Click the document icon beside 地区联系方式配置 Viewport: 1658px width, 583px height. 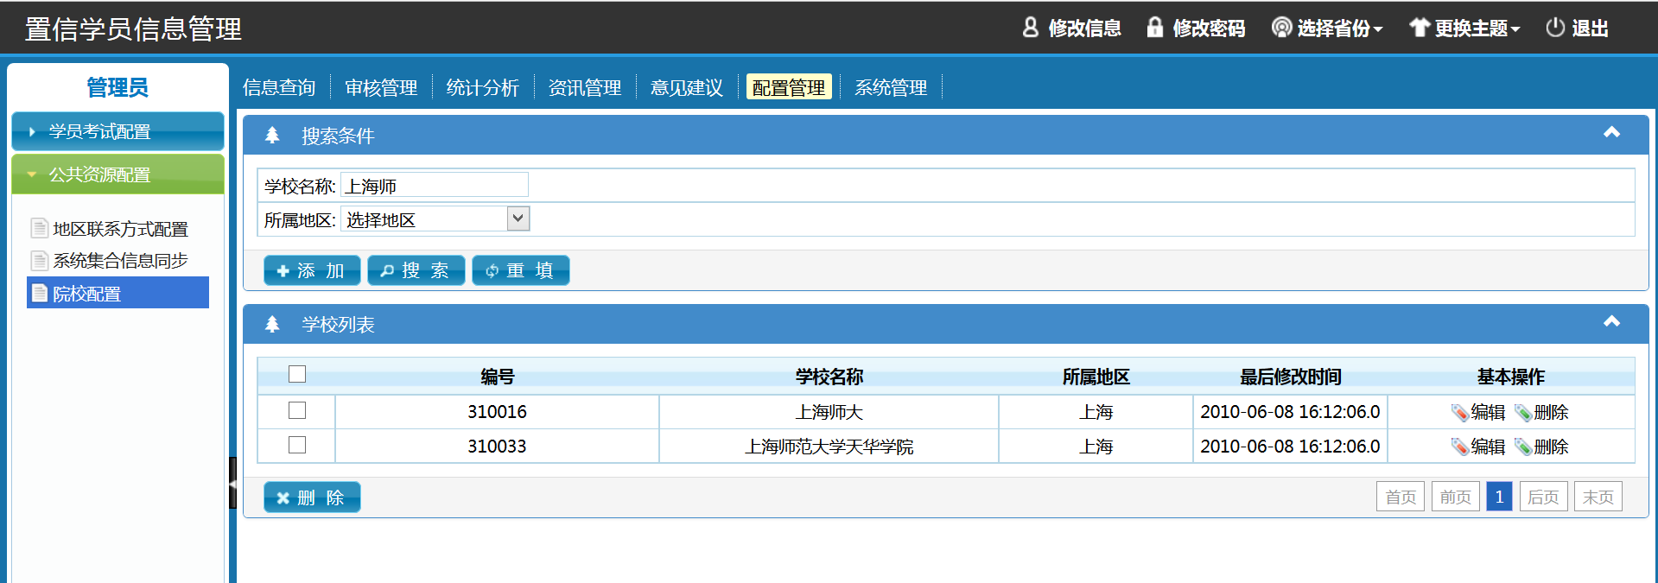[39, 228]
